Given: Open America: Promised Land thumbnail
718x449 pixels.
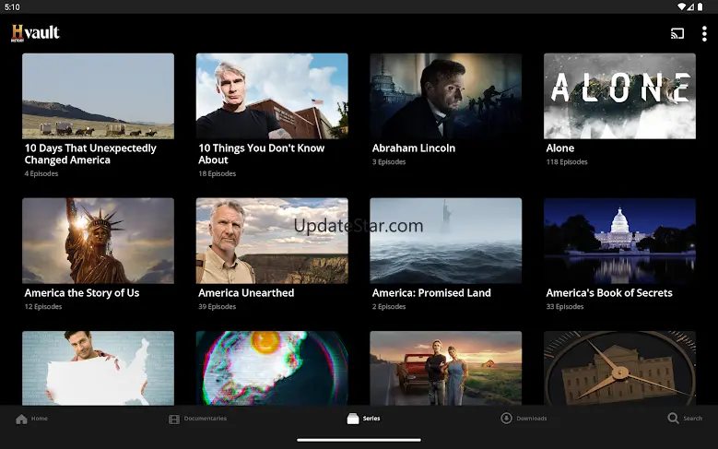Looking at the screenshot, I should [x=445, y=241].
